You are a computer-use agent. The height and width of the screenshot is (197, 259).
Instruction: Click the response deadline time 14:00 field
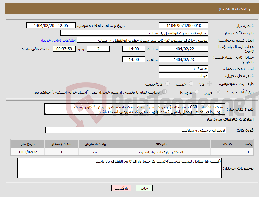click(x=134, y=49)
